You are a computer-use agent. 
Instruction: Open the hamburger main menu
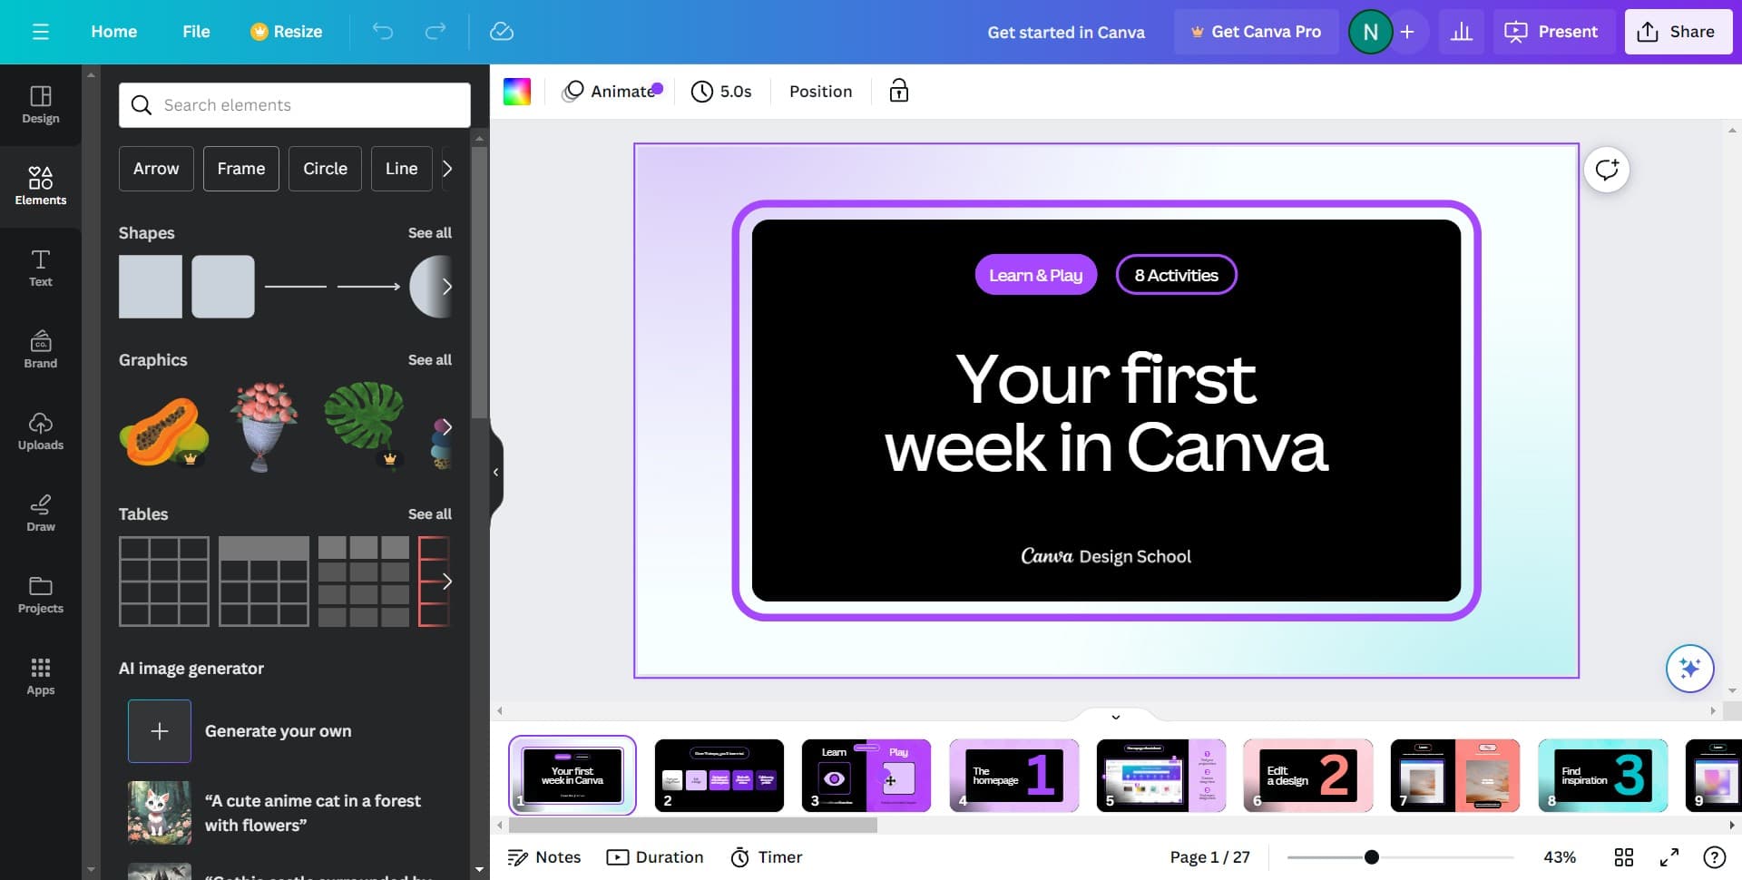click(x=40, y=32)
